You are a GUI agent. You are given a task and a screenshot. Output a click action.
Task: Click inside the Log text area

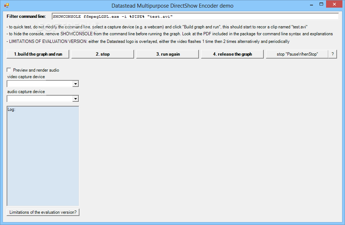point(43,156)
